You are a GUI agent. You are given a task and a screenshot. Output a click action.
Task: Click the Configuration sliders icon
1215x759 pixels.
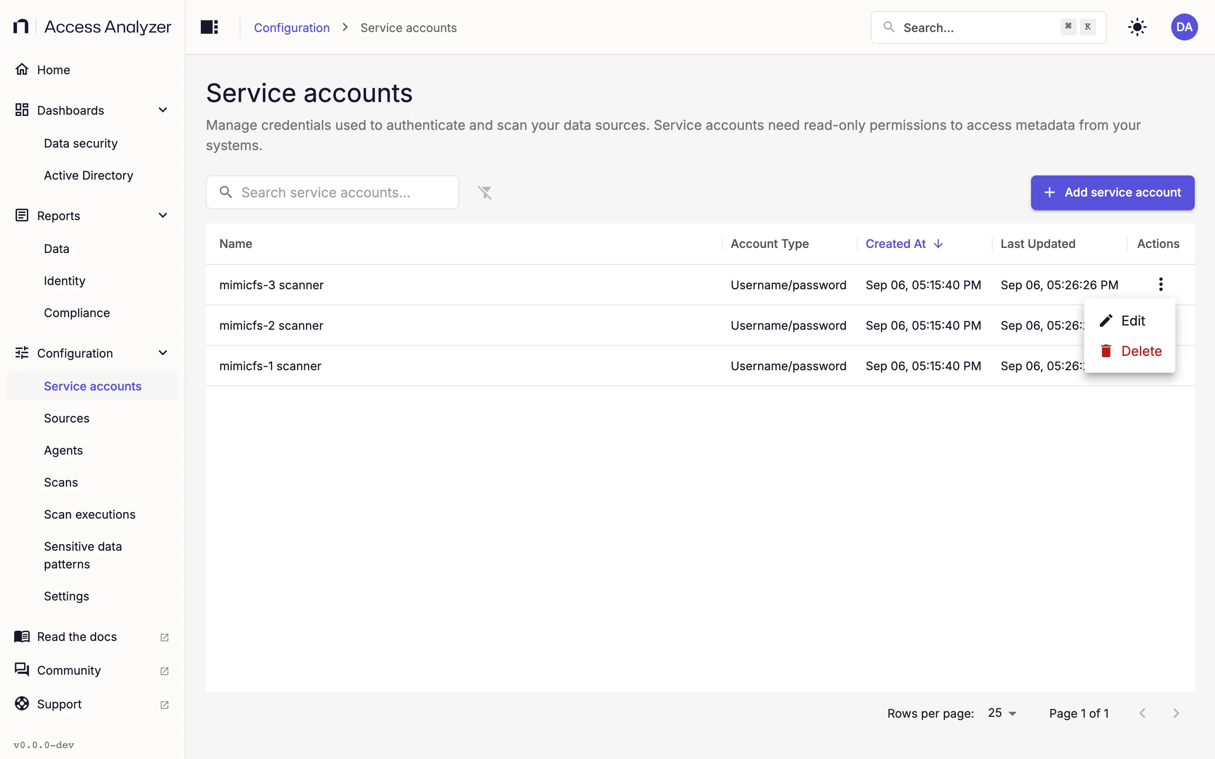22,353
